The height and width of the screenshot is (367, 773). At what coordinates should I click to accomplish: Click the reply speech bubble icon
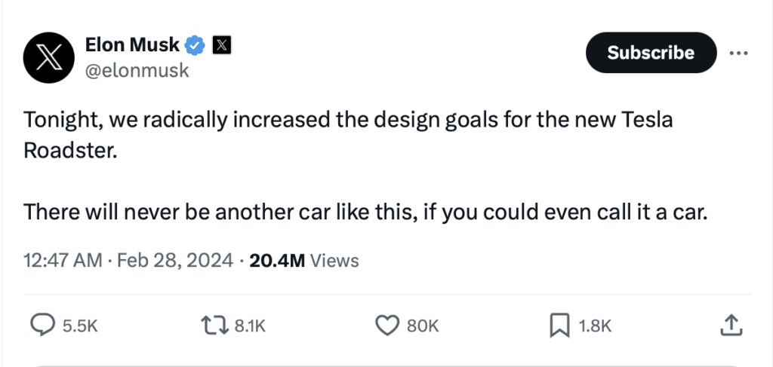tap(42, 325)
